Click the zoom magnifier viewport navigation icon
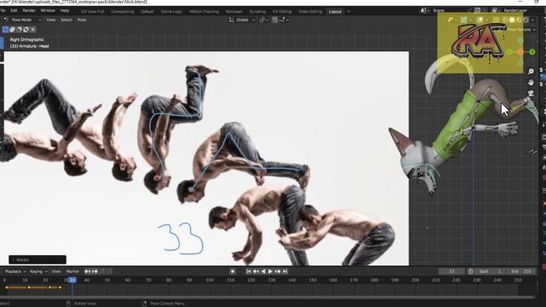 pos(531,72)
